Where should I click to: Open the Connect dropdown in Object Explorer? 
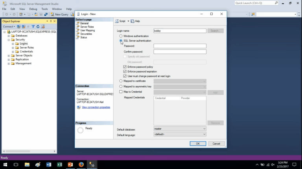point(9,27)
